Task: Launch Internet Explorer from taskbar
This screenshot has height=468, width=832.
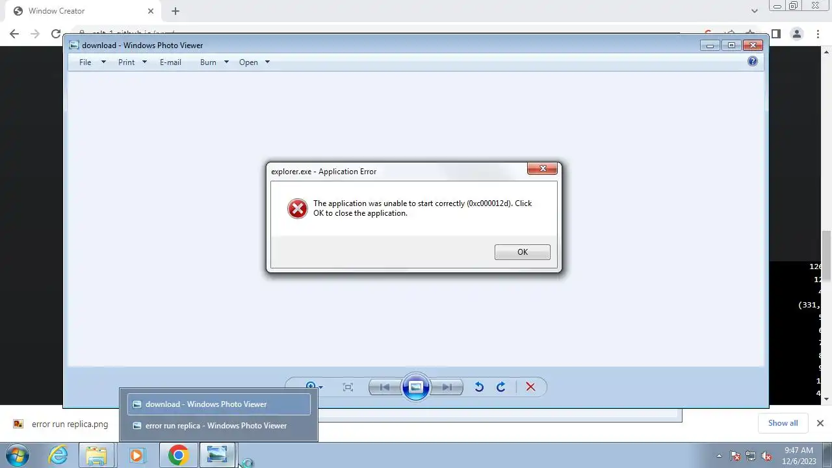Action: click(x=58, y=455)
